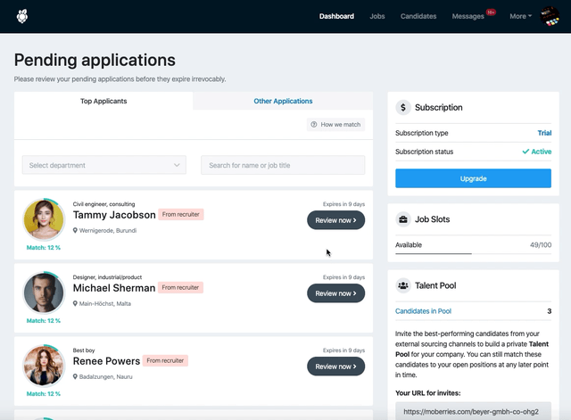Open the Select department dropdown
571x420 pixels.
(104, 165)
